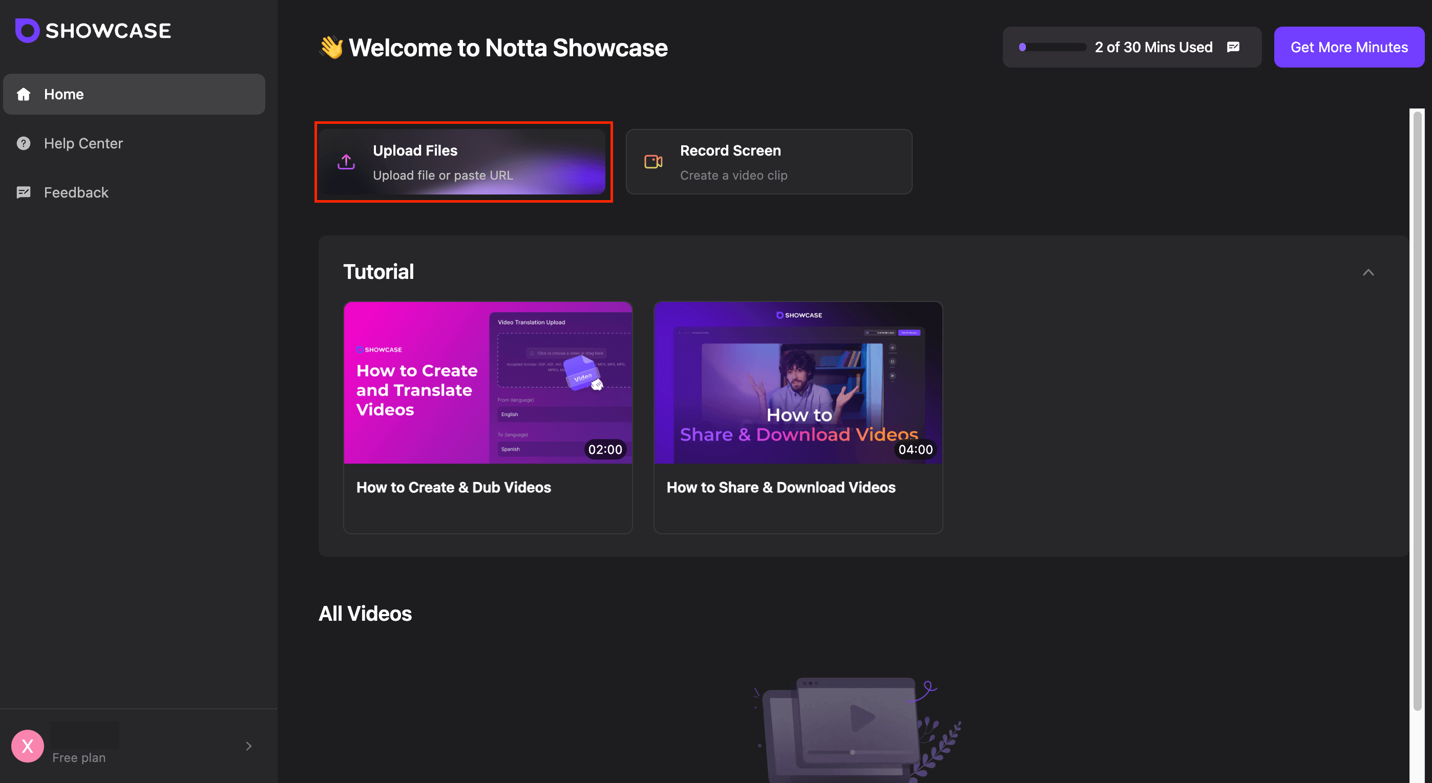This screenshot has width=1432, height=783.
Task: Click the Welcome to Notta Showcase heading
Action: pyautogui.click(x=508, y=47)
